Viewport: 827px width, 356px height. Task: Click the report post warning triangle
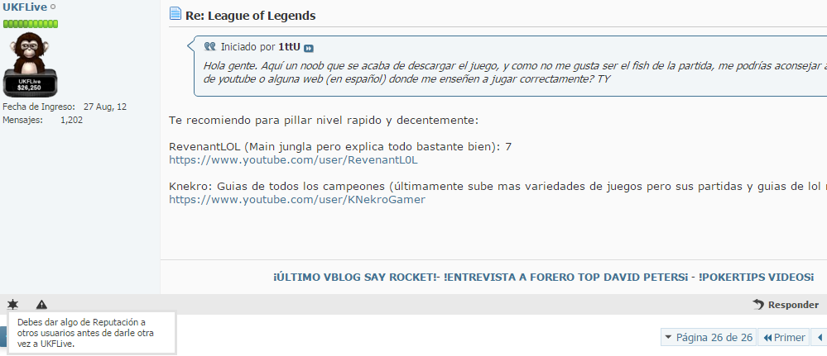[41, 305]
